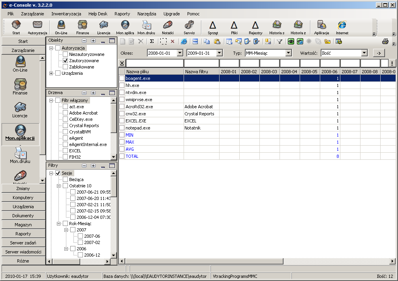
Task: Check the Adobe Acrobat filter checkbox
Action: pos(66,113)
